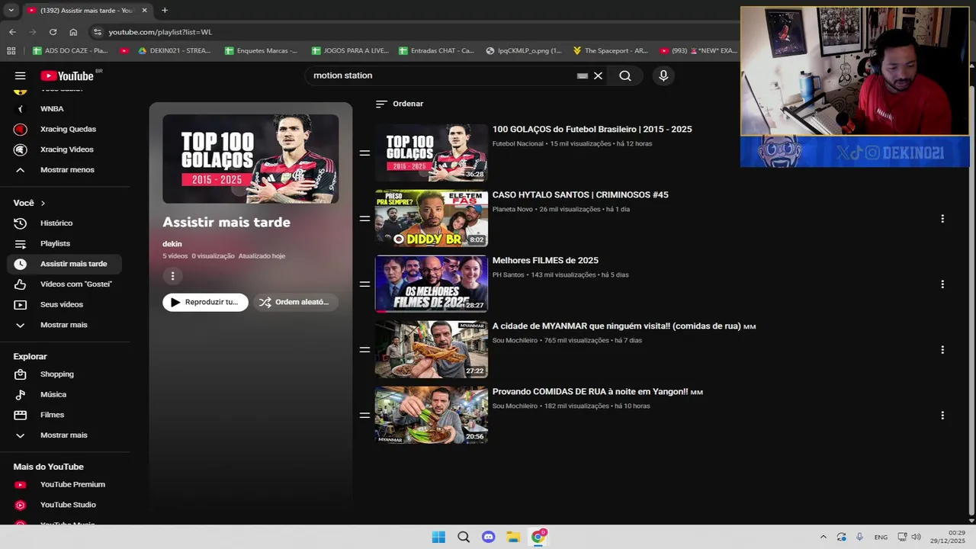
Task: Open Xracing Quedas subscription channel
Action: [69, 129]
